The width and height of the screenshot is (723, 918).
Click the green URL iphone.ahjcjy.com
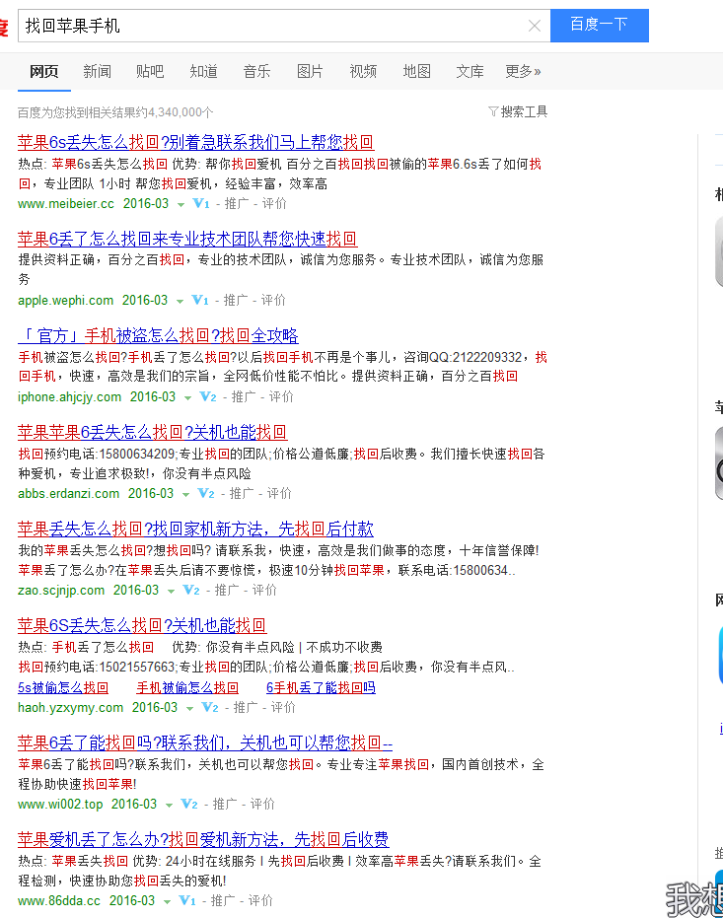point(70,396)
